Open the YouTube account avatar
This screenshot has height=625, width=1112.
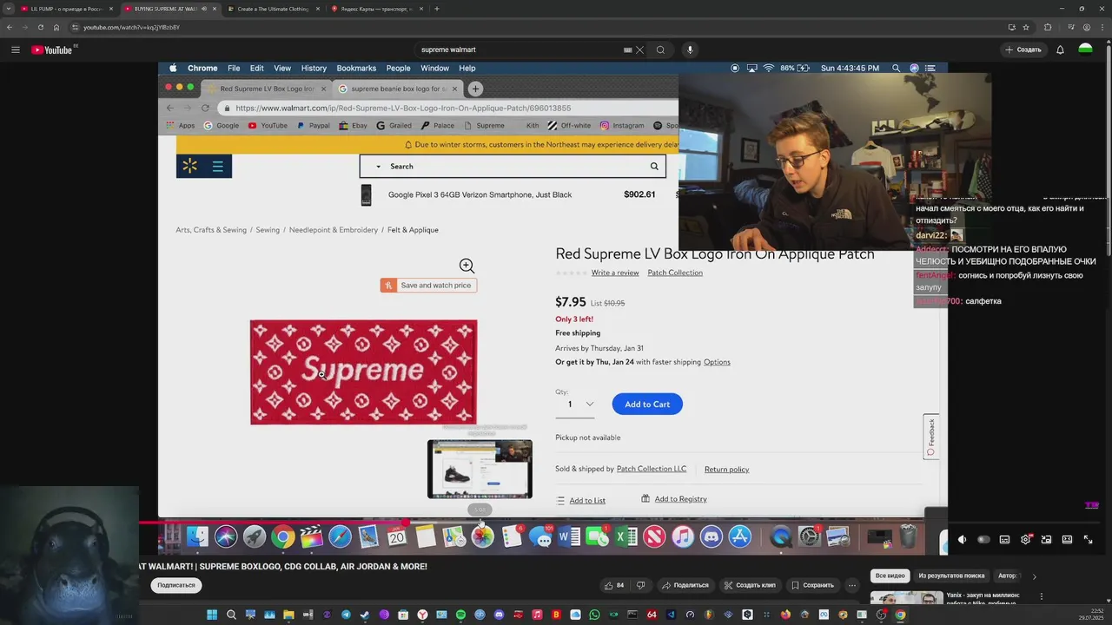pos(1085,49)
